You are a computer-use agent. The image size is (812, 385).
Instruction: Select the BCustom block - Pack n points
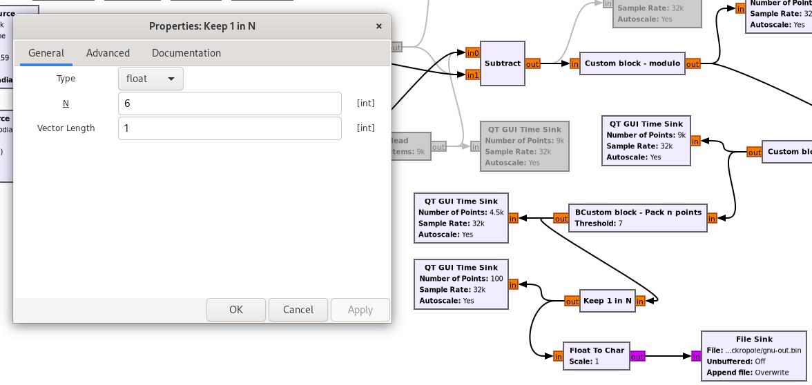638,217
